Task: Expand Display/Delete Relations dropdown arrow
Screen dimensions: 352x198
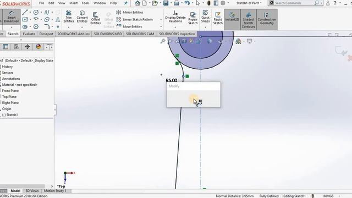Action: [175, 27]
